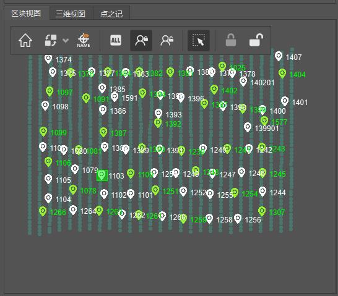Click the open padlock unlock icon

(x=256, y=40)
